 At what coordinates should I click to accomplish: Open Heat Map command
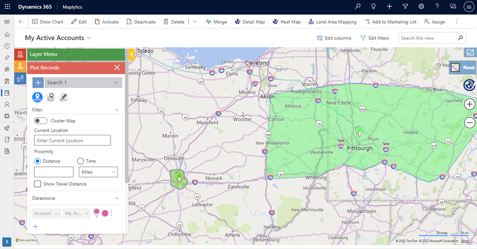287,22
